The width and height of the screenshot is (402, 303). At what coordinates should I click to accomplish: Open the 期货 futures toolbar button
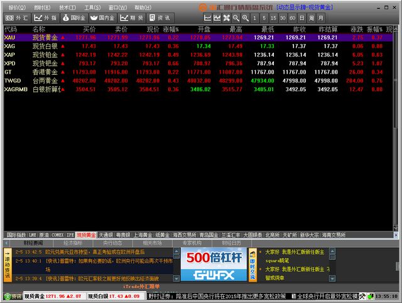coord(131,18)
